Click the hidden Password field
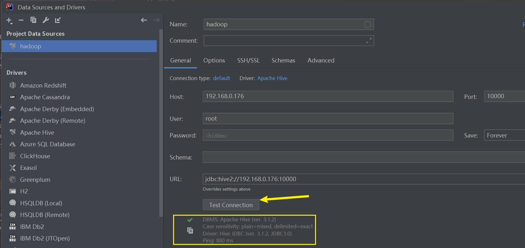The width and height of the screenshot is (525, 248). (x=328, y=135)
